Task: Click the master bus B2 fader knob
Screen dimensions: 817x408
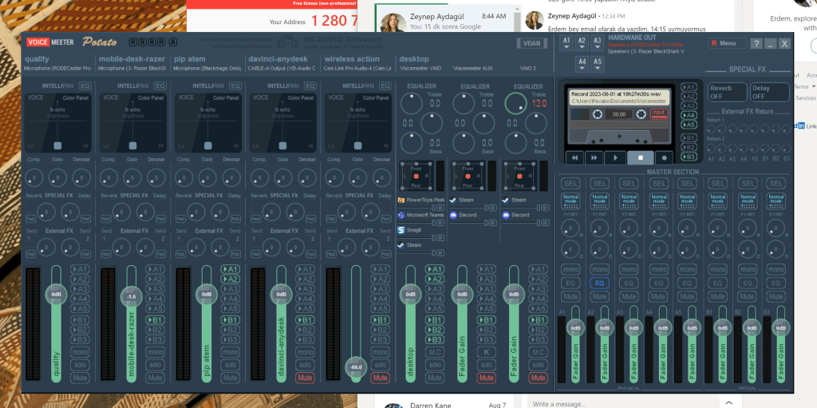Action: click(x=752, y=328)
